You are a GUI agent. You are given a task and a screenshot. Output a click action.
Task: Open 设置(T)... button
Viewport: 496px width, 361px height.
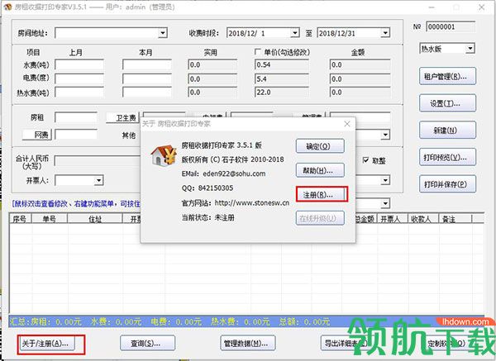click(x=447, y=103)
